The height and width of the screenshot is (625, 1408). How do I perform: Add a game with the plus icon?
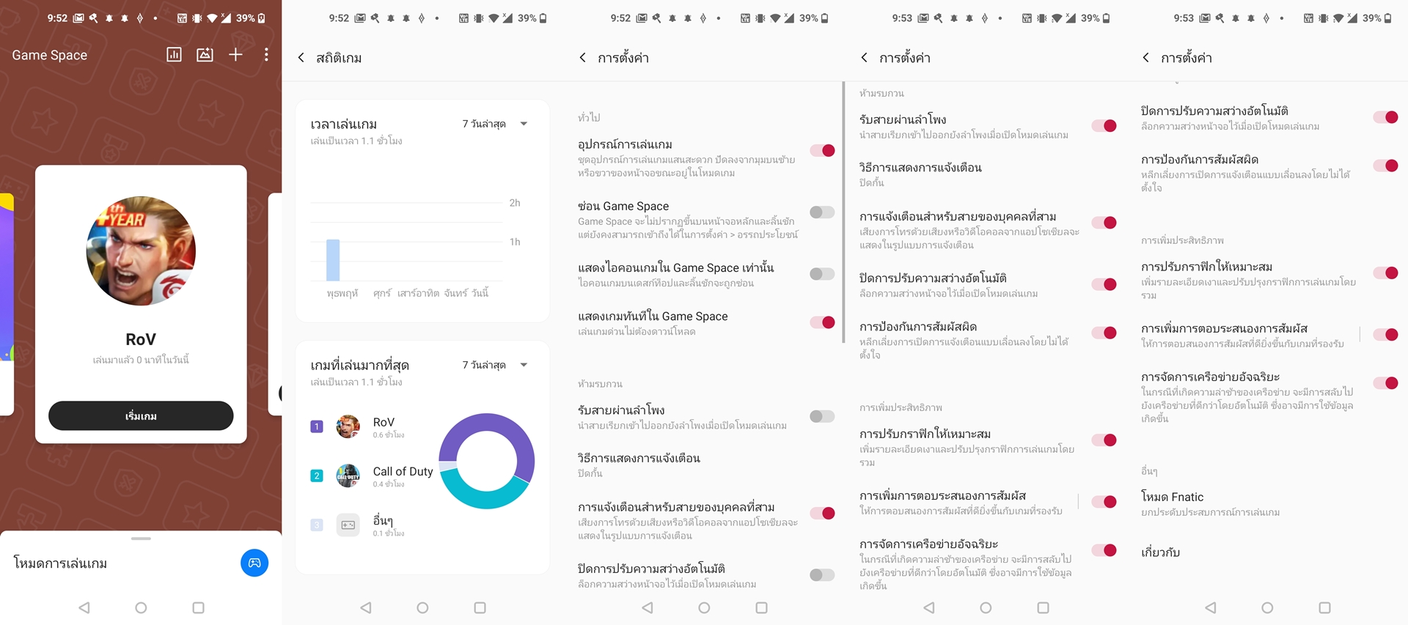tap(235, 55)
